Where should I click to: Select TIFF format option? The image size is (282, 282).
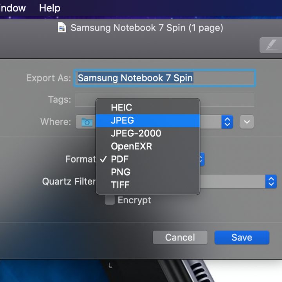pos(148,185)
